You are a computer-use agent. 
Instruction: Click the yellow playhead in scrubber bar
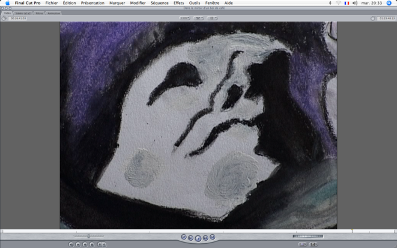(x=352, y=231)
